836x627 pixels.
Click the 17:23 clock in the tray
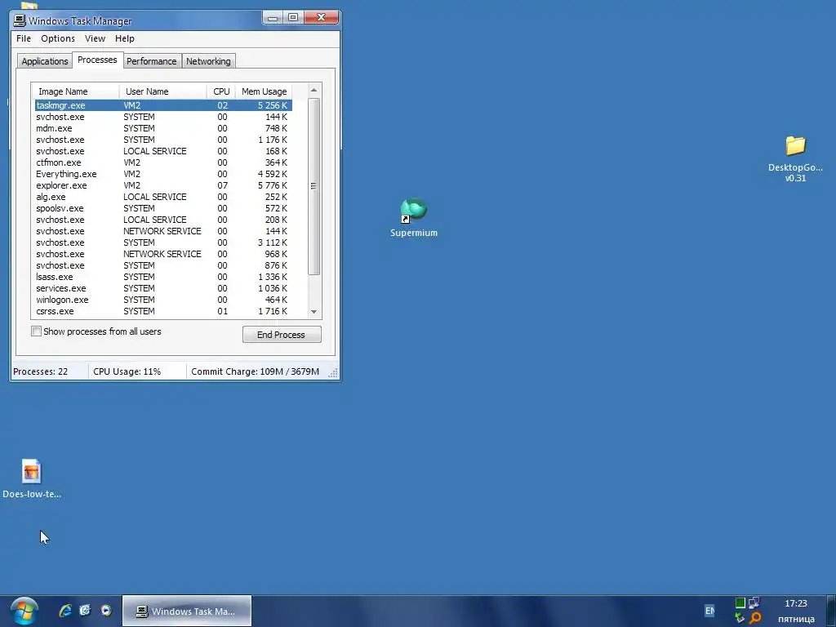coord(795,603)
